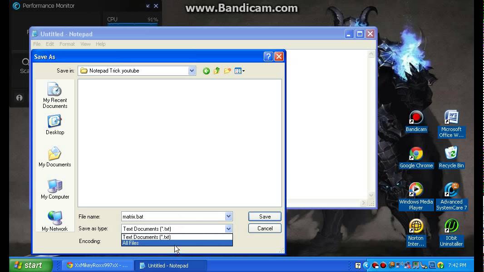Choose Text Documents (*.txt) list option
This screenshot has height=272, width=484.
pyautogui.click(x=177, y=237)
